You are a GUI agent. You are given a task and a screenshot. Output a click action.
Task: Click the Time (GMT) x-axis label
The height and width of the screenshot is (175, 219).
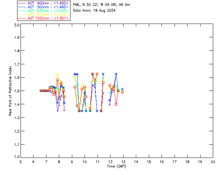(x=117, y=166)
